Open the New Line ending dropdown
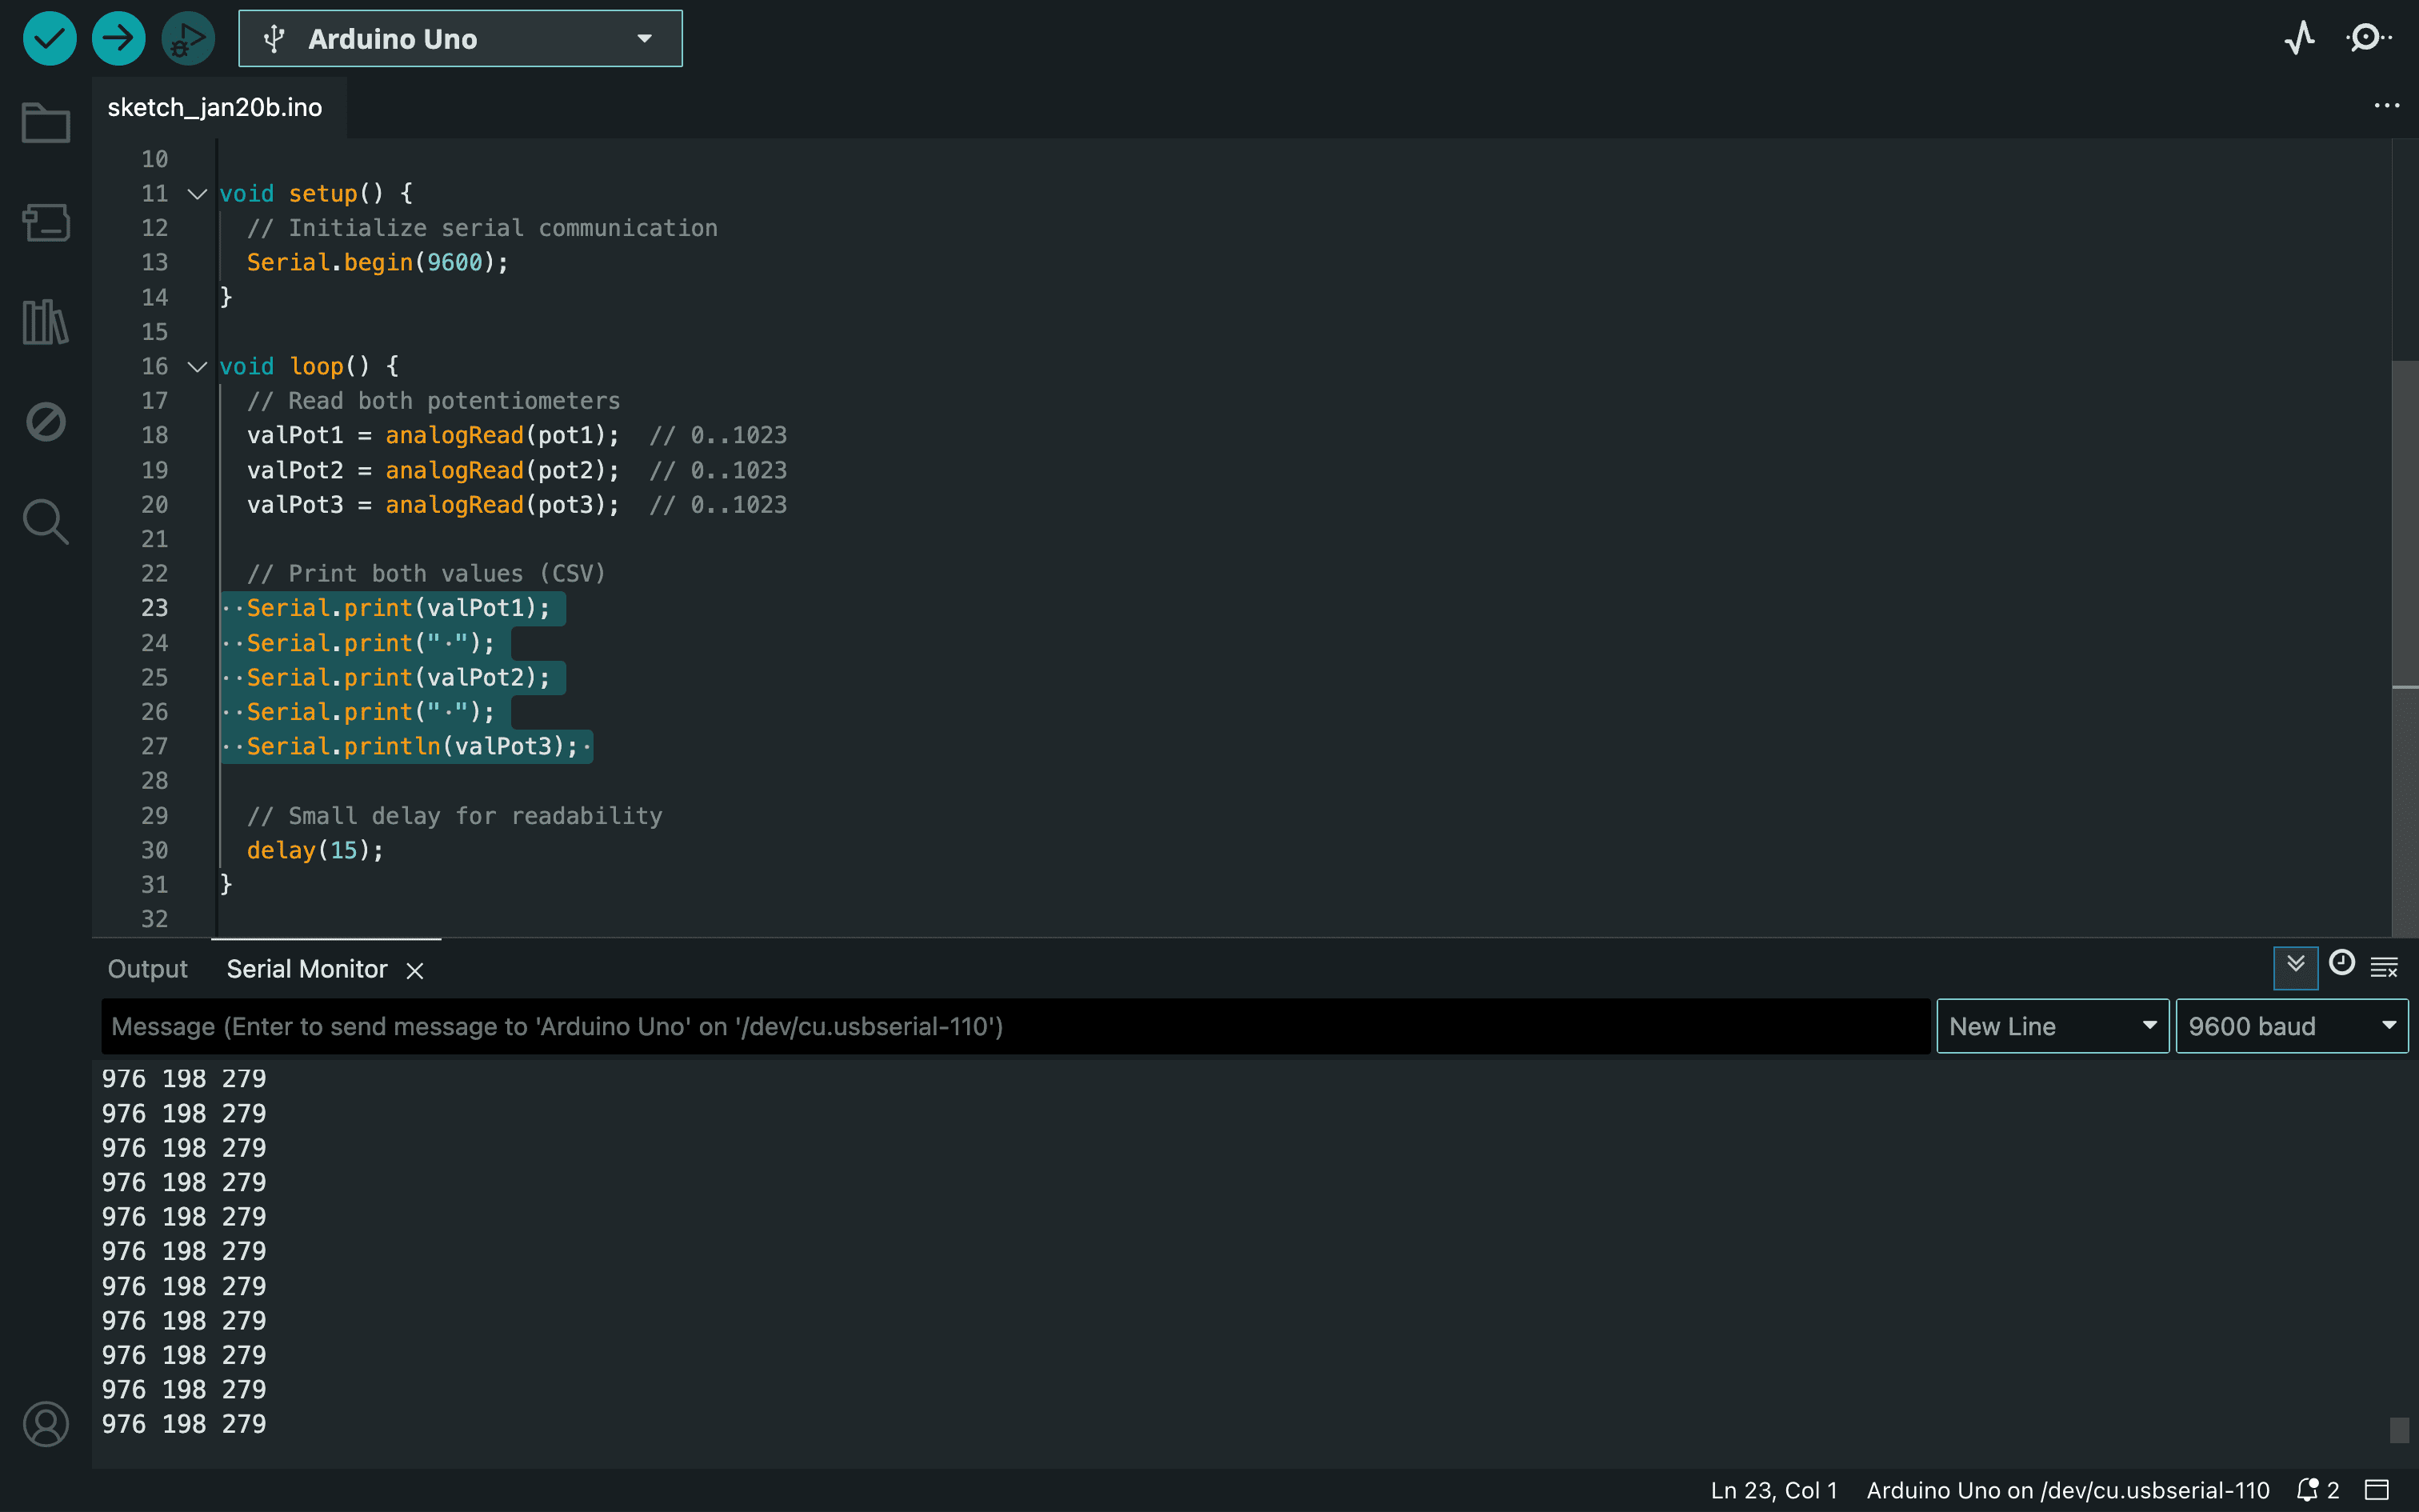Image resolution: width=2419 pixels, height=1512 pixels. (2051, 1026)
